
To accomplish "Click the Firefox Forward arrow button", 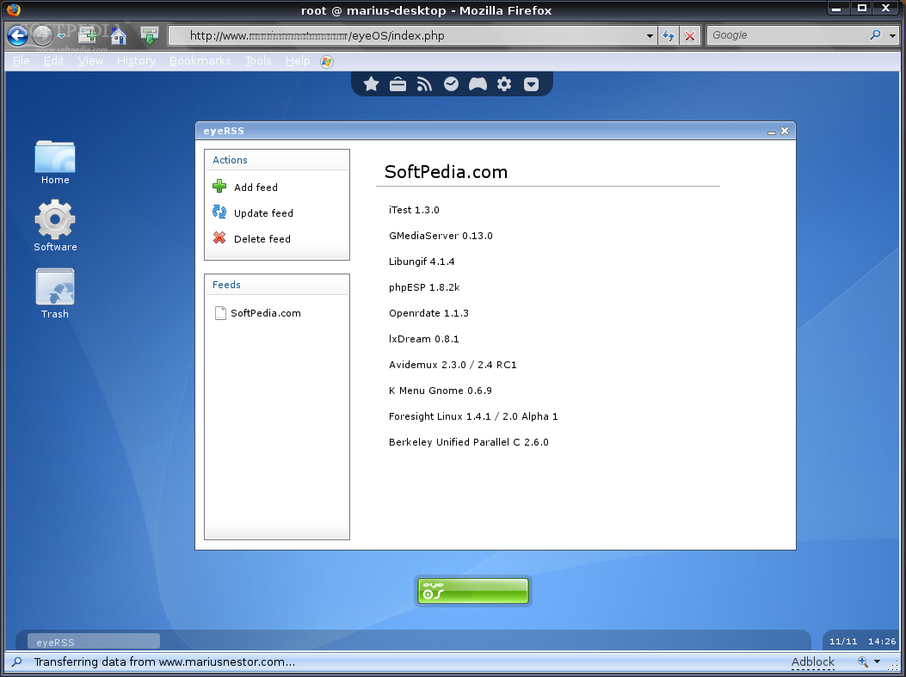I will pos(42,36).
